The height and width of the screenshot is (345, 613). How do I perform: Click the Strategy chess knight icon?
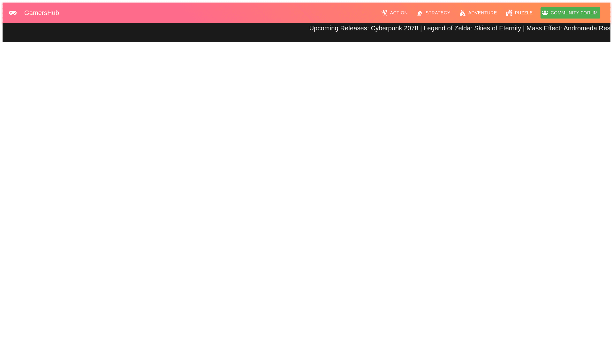click(x=420, y=13)
